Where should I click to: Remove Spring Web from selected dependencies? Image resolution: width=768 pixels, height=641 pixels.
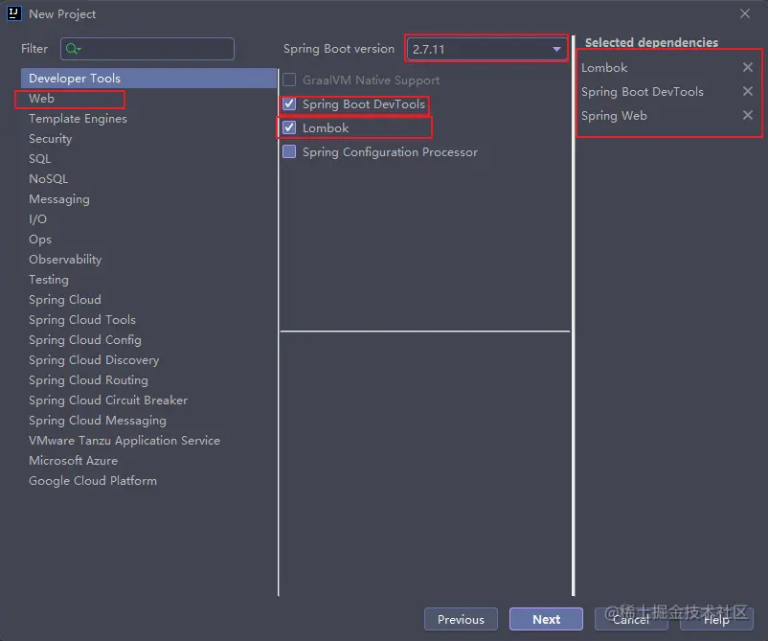tap(748, 115)
